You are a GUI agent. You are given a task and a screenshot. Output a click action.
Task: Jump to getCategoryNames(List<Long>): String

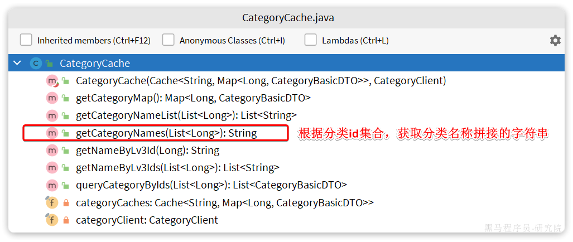(x=166, y=133)
